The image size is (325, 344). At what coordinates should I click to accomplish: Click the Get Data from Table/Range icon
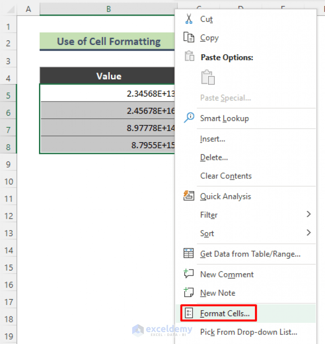point(189,252)
